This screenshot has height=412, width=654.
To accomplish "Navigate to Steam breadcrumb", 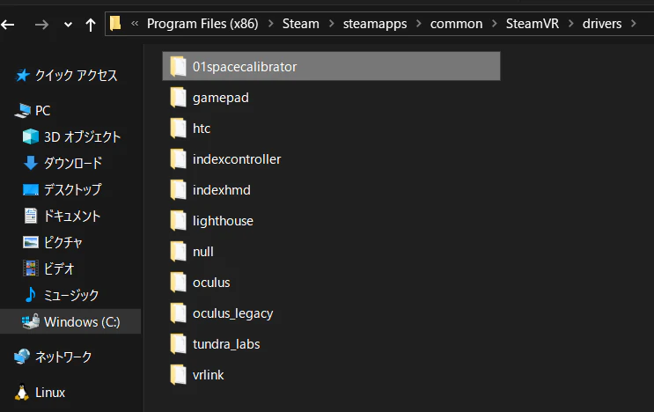I will 300,24.
